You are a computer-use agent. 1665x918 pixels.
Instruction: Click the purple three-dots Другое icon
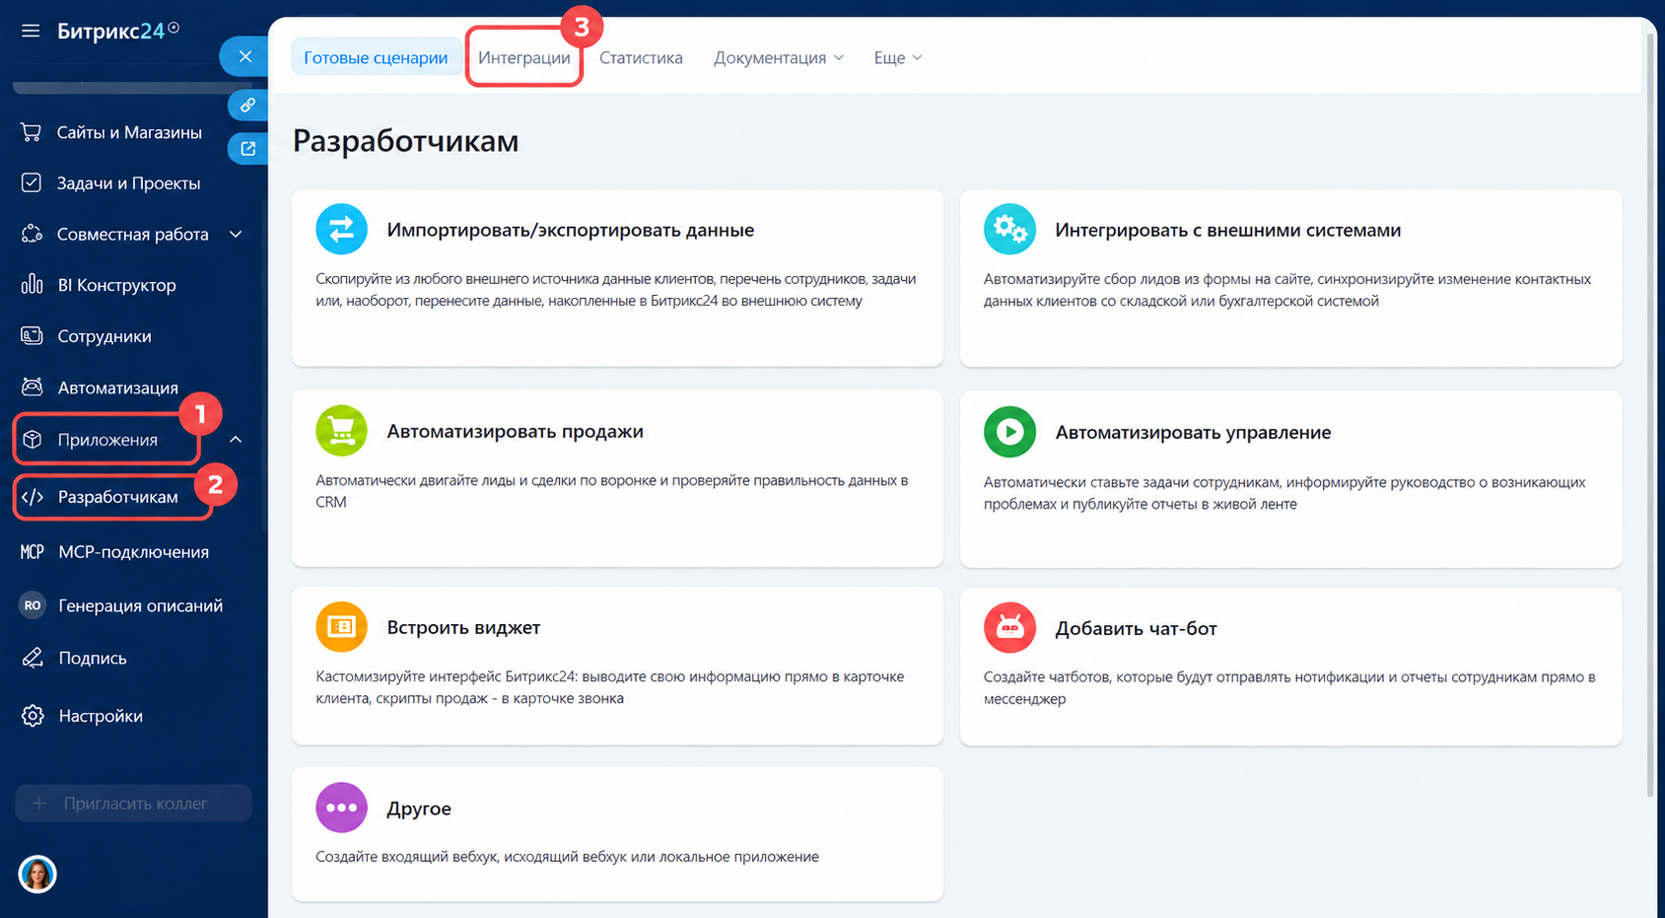point(341,808)
